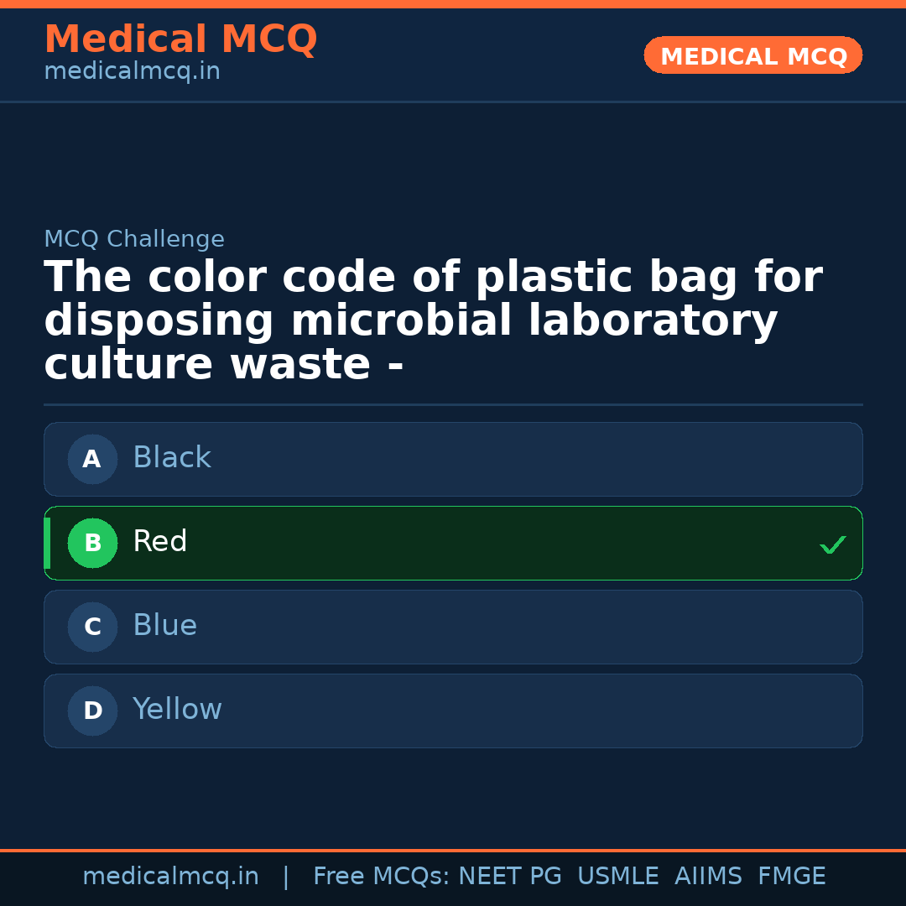Select answer option D Yellow
906x906 pixels.
(453, 711)
